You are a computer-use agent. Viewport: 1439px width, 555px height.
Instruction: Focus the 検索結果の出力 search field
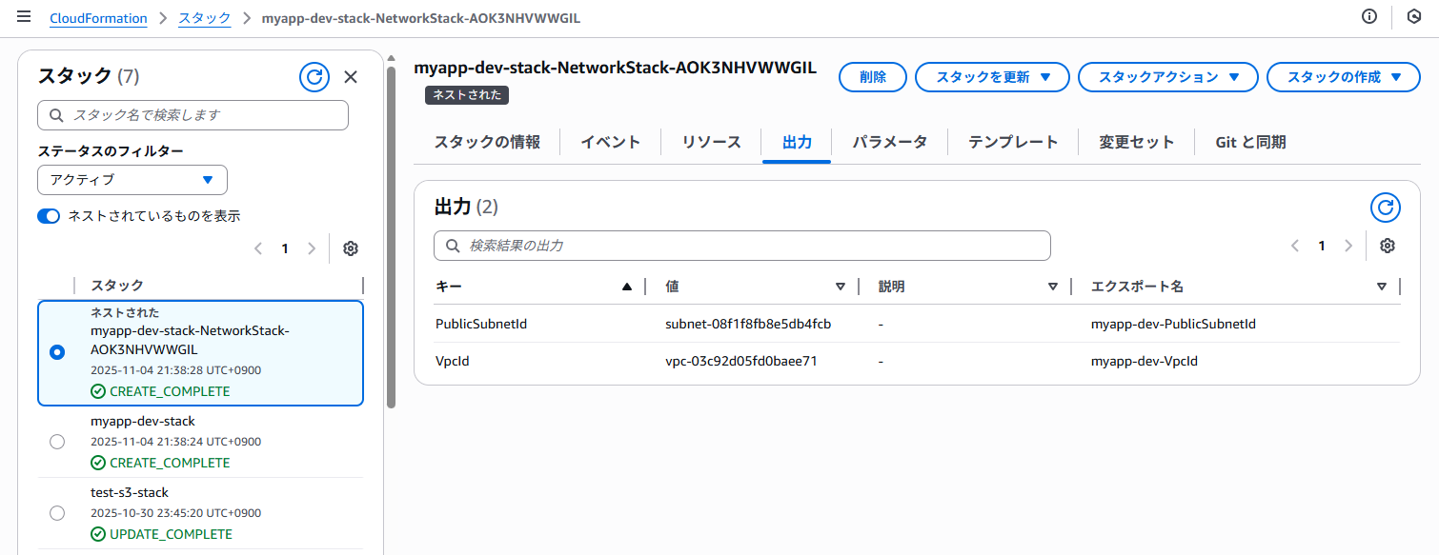[x=741, y=246]
